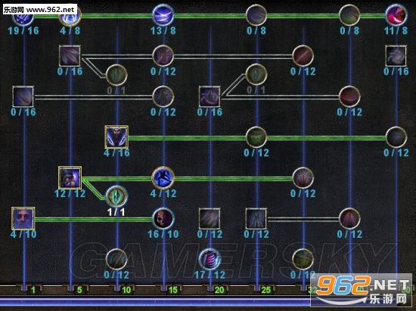Select the glowing blue orb skill at 4/8

tap(70, 16)
